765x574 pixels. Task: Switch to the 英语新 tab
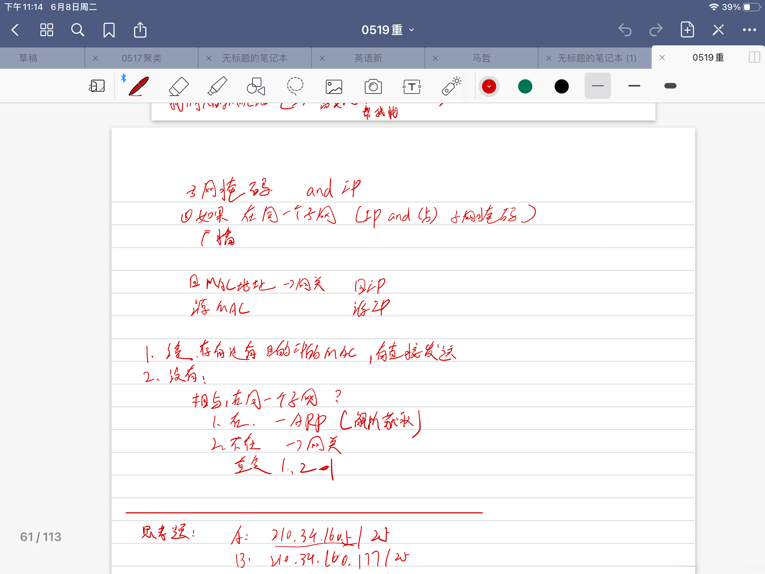tap(368, 58)
